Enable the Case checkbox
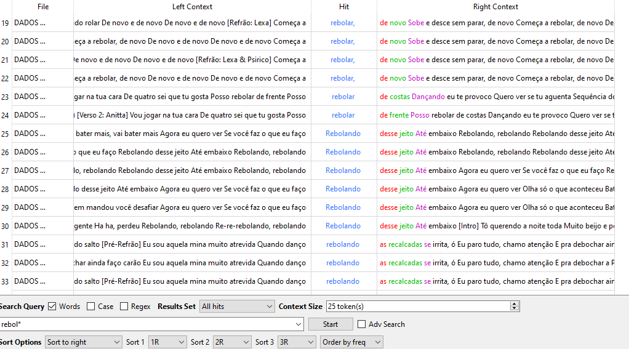This screenshot has height=349, width=629. pyautogui.click(x=91, y=307)
